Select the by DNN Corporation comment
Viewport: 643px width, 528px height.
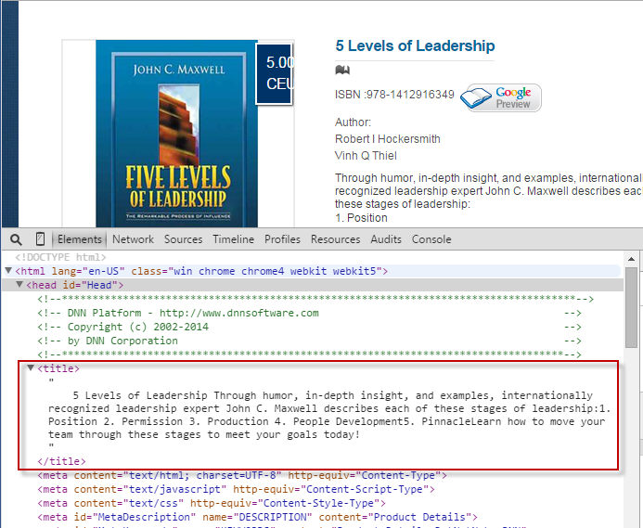click(309, 341)
